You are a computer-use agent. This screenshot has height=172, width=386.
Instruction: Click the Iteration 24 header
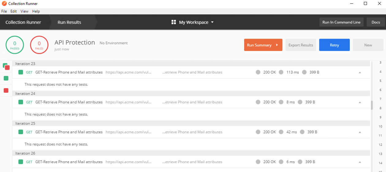tap(191, 94)
